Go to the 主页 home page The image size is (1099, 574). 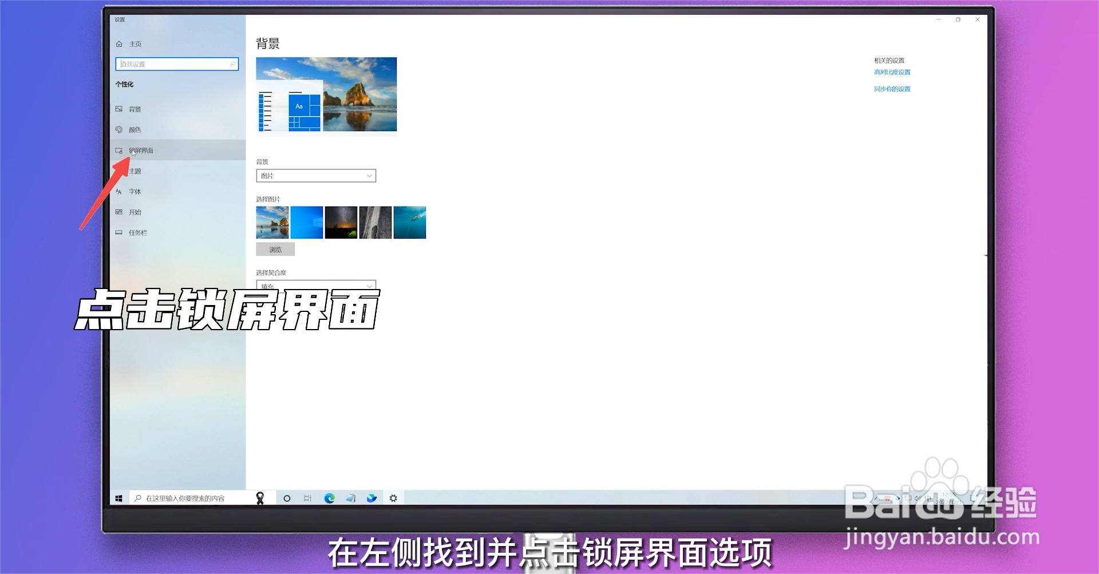click(x=129, y=44)
